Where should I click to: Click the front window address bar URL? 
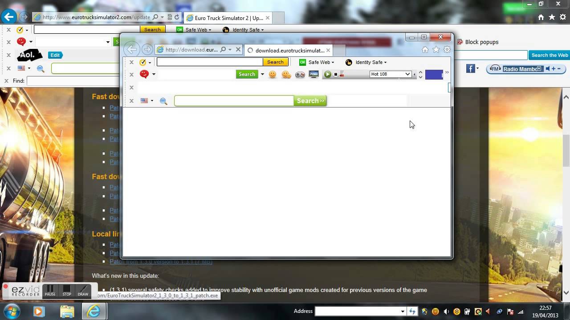click(191, 50)
